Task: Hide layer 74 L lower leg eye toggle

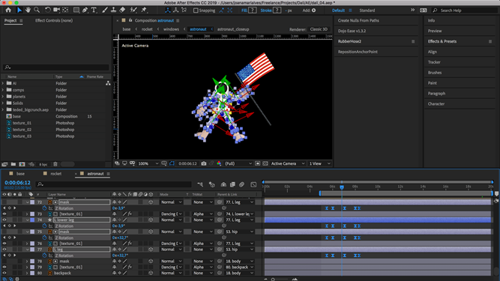Action: [x=4, y=220]
